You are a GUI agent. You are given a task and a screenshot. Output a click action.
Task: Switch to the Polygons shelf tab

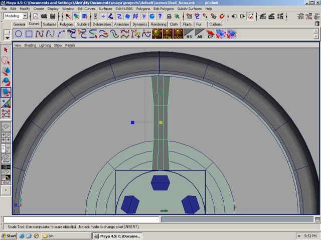tap(66, 24)
